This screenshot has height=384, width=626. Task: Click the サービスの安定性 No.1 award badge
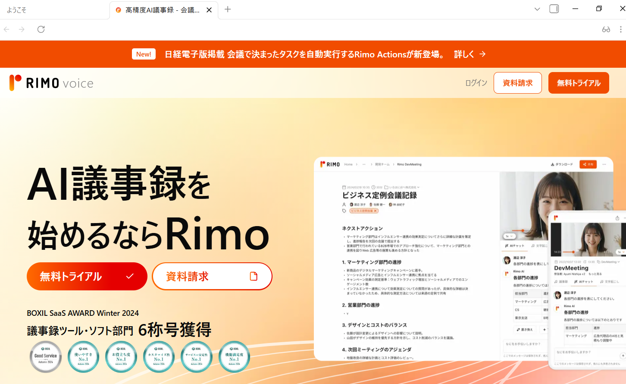[x=196, y=357]
